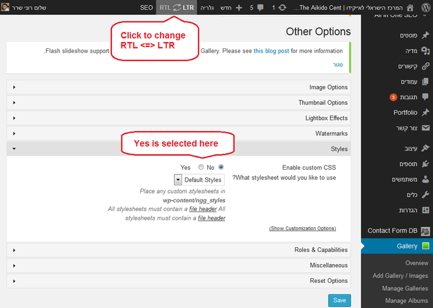
Task: Toggle RTL/LTR direction switch
Action: point(177,7)
